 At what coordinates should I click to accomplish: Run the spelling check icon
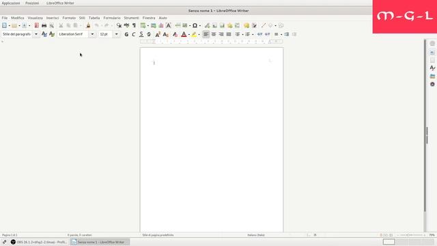(x=126, y=25)
